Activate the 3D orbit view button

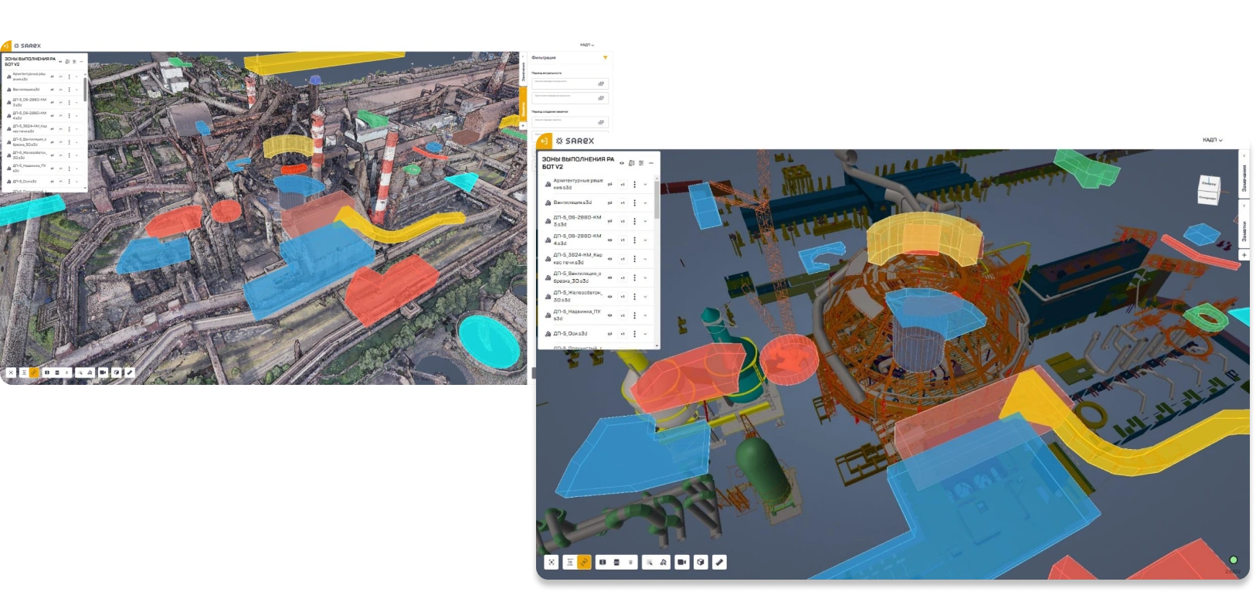tap(584, 562)
